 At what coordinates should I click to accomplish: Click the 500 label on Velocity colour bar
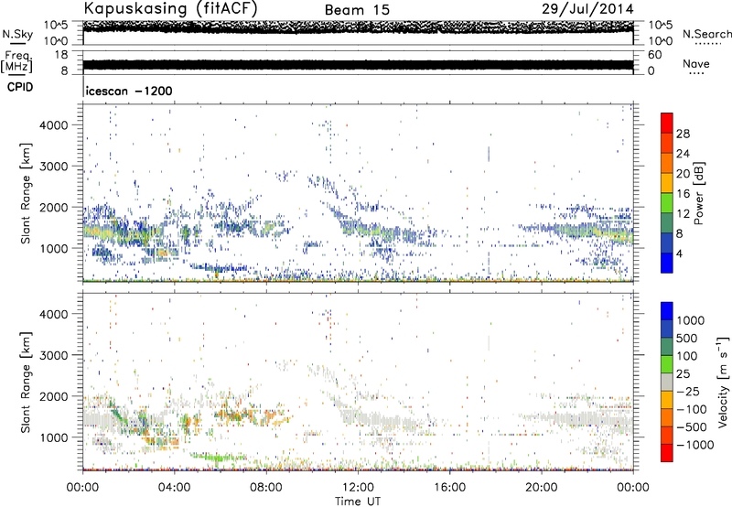point(689,339)
